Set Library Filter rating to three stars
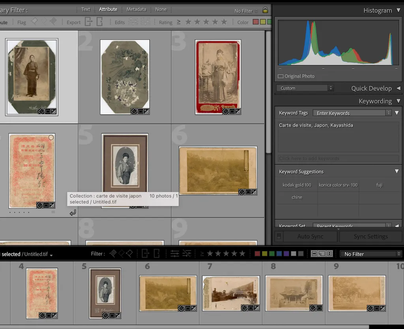404x329 pixels. (x=206, y=22)
